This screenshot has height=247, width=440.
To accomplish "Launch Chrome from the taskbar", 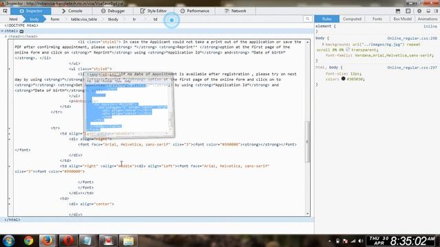I will 28,241.
